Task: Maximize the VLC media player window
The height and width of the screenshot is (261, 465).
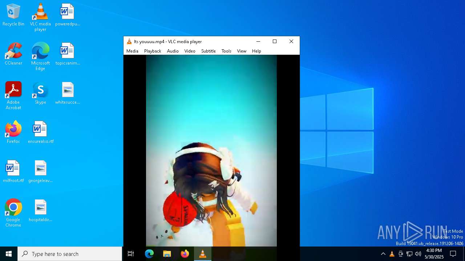Action: tap(275, 42)
